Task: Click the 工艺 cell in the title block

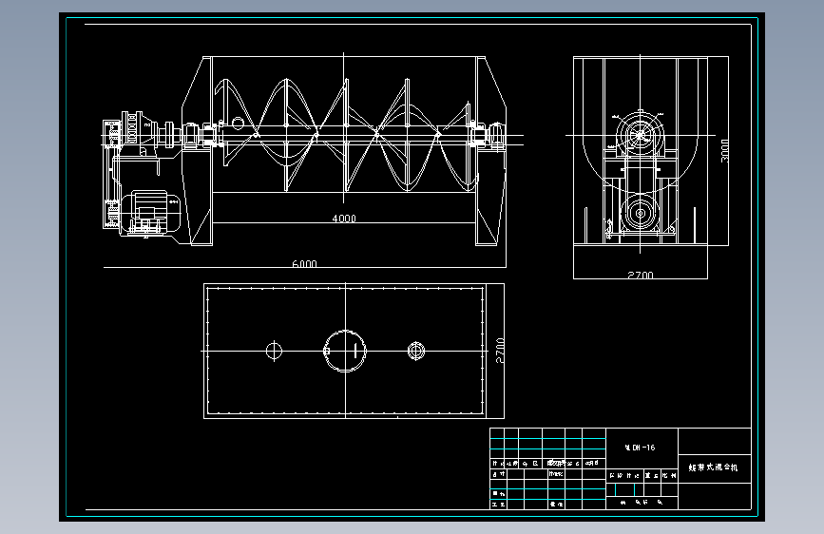Action: (x=498, y=504)
